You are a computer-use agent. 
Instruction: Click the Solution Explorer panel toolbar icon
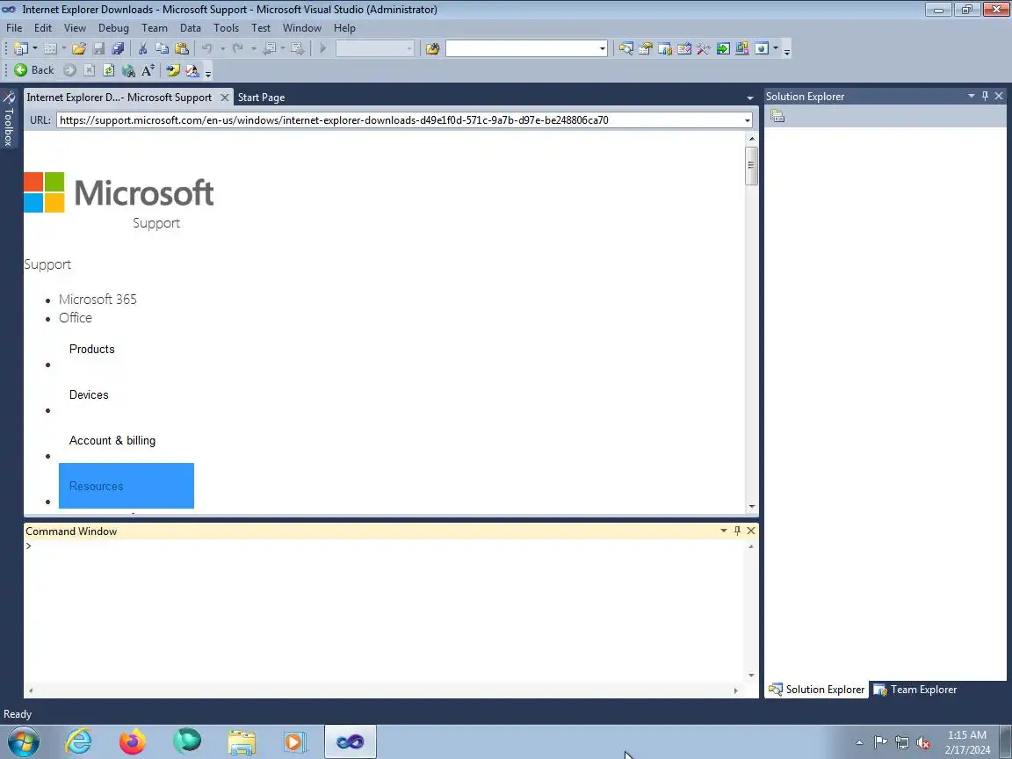click(x=777, y=116)
